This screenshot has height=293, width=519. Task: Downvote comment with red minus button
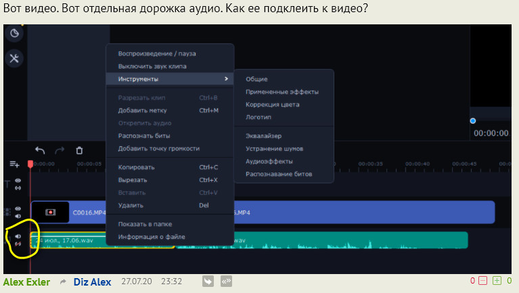[x=483, y=281]
